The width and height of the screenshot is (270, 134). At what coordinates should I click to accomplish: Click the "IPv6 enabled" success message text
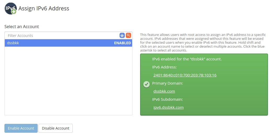pos(187,59)
